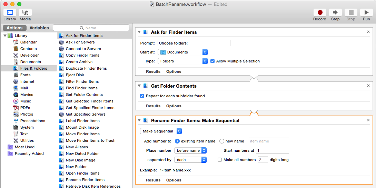Uncheck Allow Multiple Selection
376x188 pixels.
pos(212,61)
